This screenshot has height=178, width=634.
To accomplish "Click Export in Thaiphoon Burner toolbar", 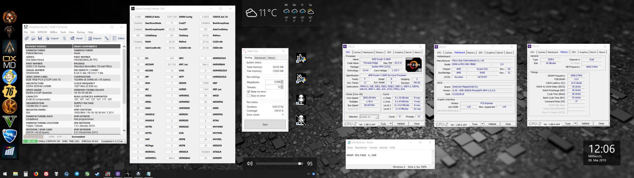I will point(52,38).
